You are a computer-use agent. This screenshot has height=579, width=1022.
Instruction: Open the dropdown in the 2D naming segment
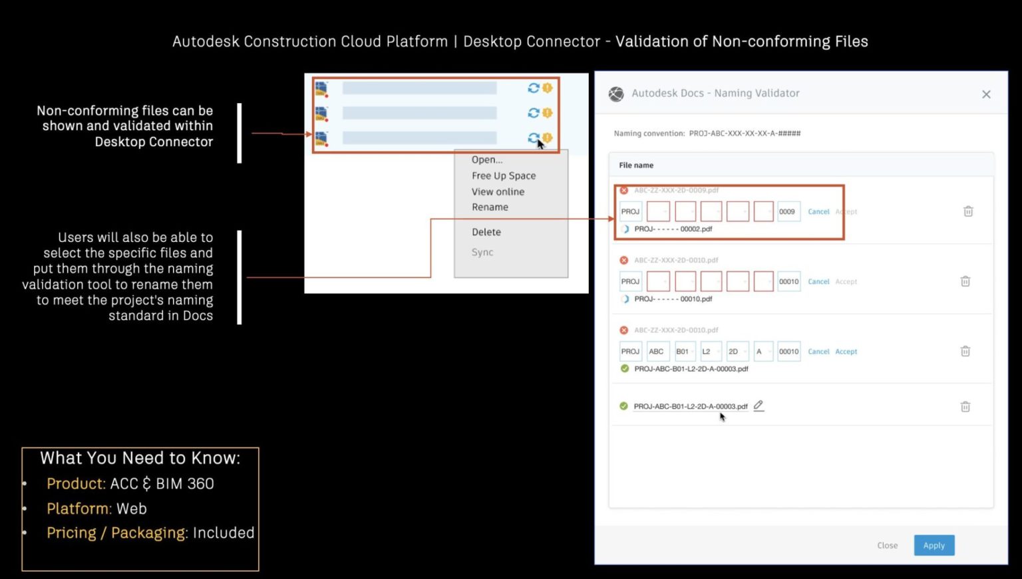745,351
